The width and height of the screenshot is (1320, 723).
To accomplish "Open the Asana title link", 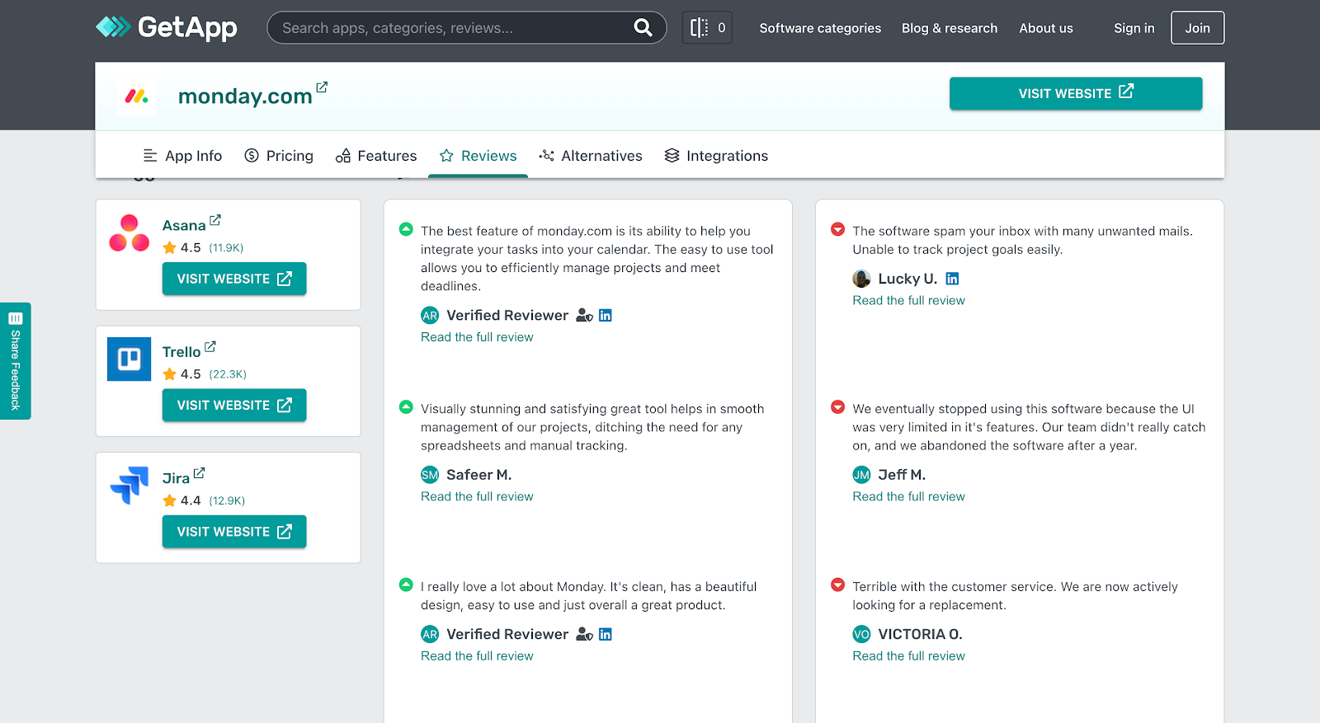I will [184, 226].
